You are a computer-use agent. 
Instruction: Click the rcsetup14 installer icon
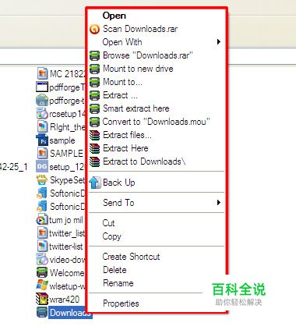(x=42, y=114)
